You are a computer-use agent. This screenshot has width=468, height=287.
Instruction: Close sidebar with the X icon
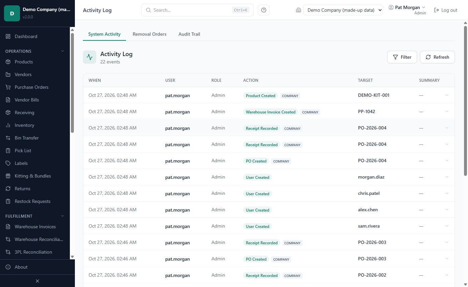(x=37, y=281)
